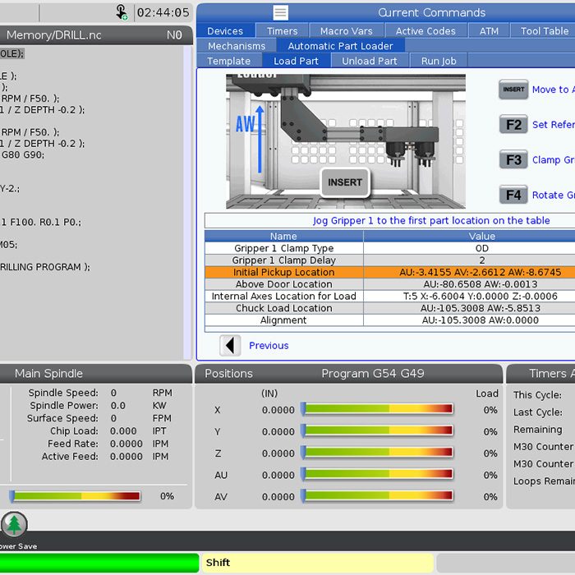
Task: Open the hamburger menu in Current Commands header
Action: coord(281,12)
